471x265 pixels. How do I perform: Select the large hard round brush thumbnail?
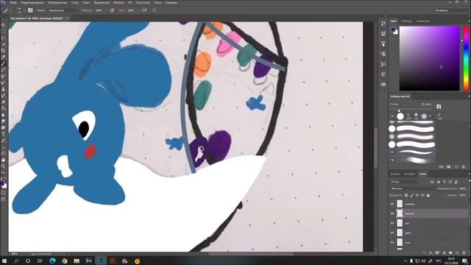point(400,116)
